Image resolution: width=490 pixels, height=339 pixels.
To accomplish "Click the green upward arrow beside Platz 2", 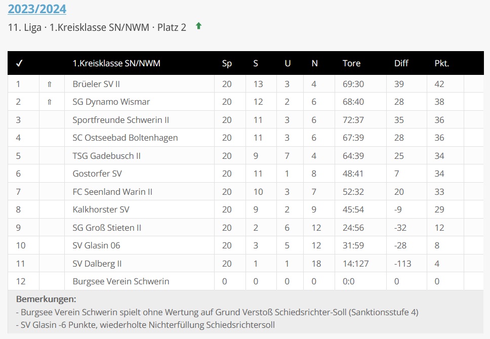I will pyautogui.click(x=198, y=26).
